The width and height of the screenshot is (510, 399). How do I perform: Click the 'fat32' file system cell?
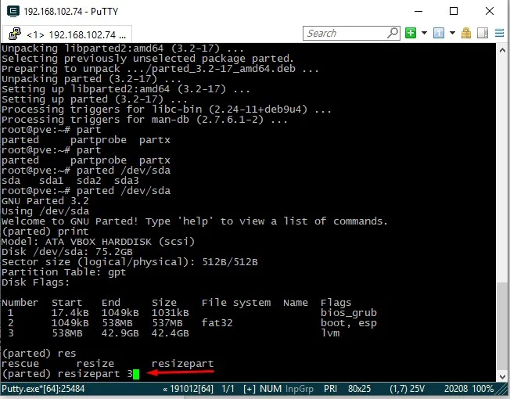(217, 323)
